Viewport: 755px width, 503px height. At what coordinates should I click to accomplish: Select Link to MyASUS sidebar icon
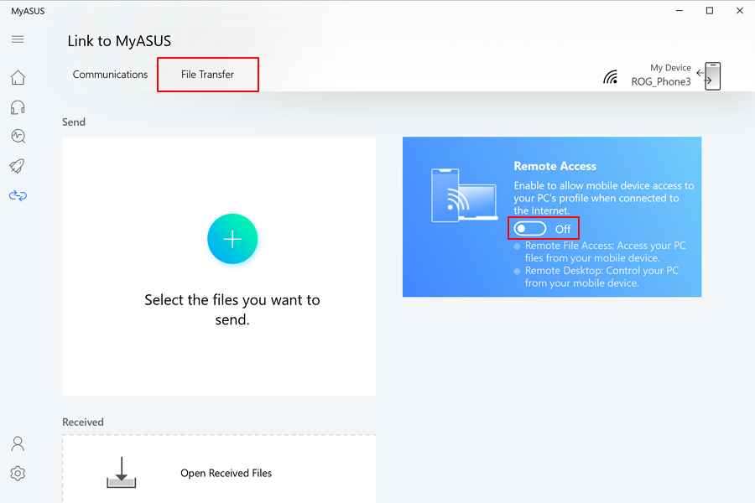point(18,195)
